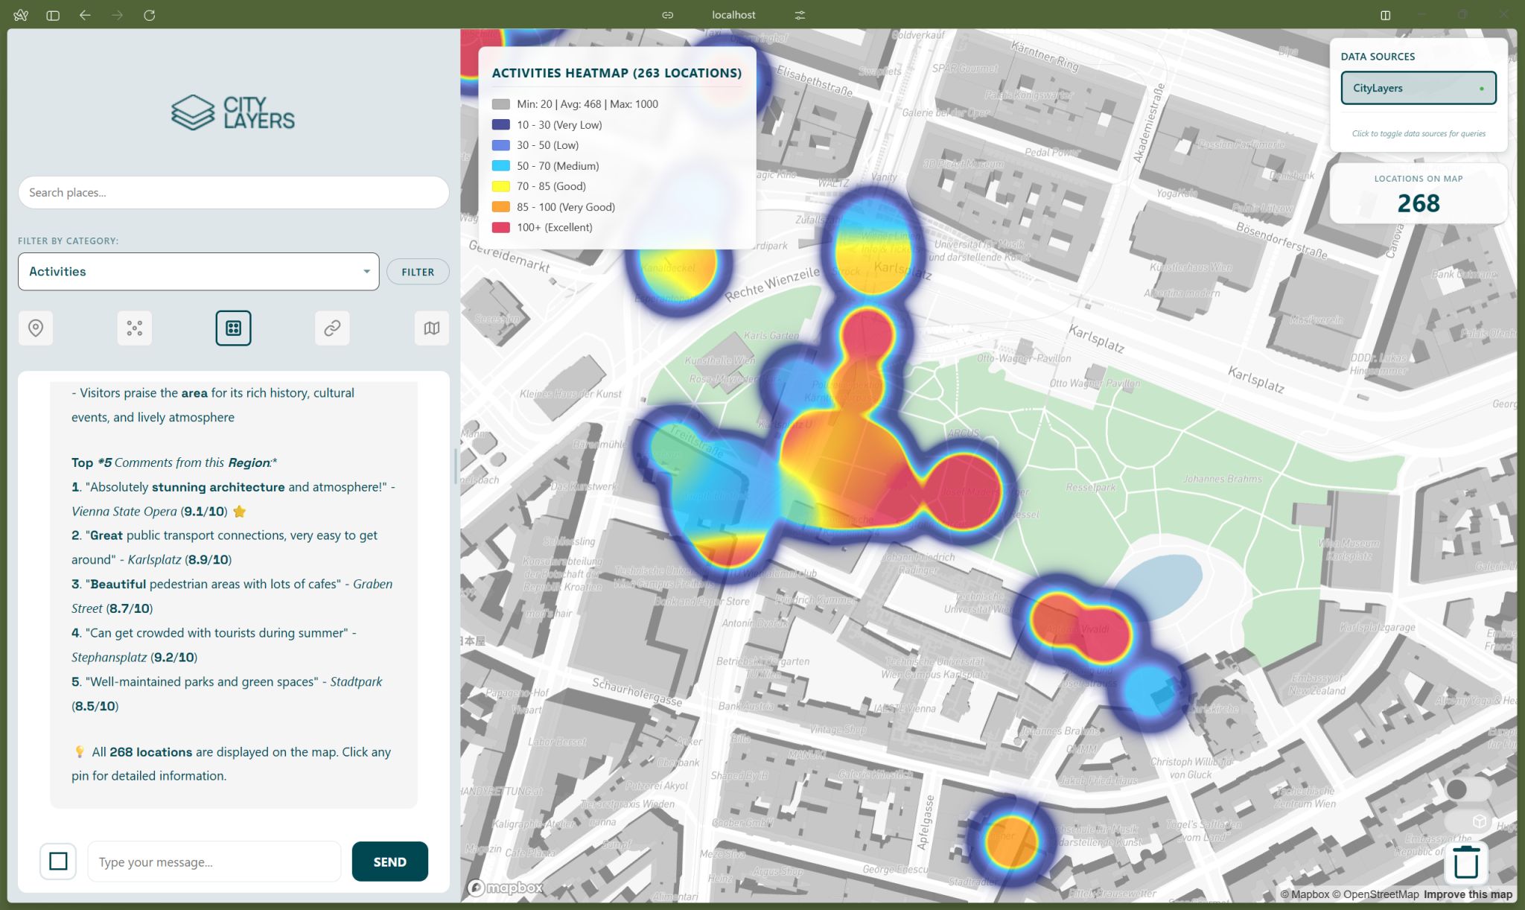The width and height of the screenshot is (1525, 910).
Task: Open the Activities category dropdown
Action: pyautogui.click(x=198, y=272)
